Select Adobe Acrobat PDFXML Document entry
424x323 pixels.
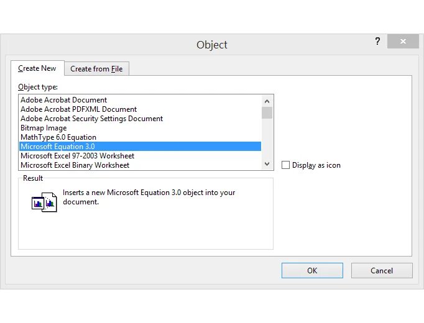coord(140,109)
